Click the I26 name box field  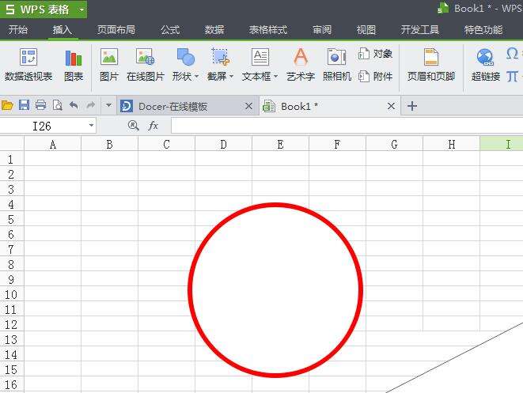(43, 126)
